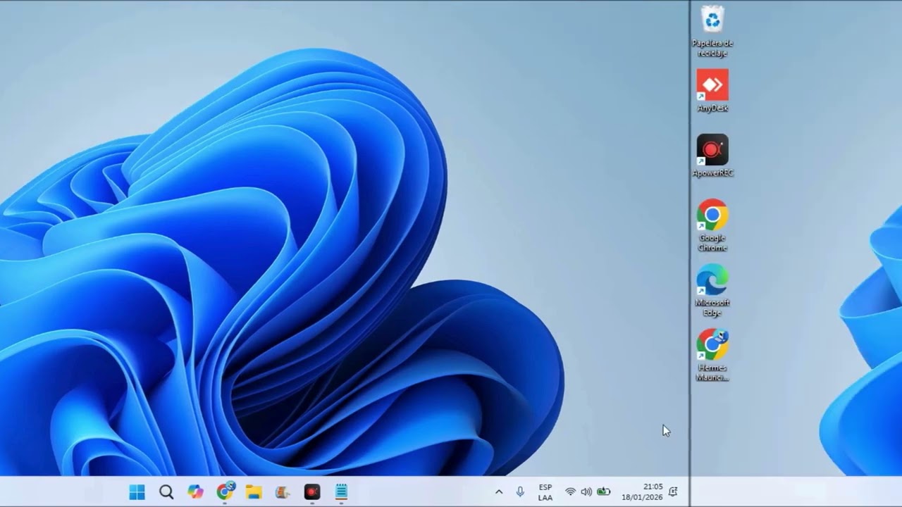Select the Hermes Mauricio Chrome profile shortcut

tap(712, 355)
